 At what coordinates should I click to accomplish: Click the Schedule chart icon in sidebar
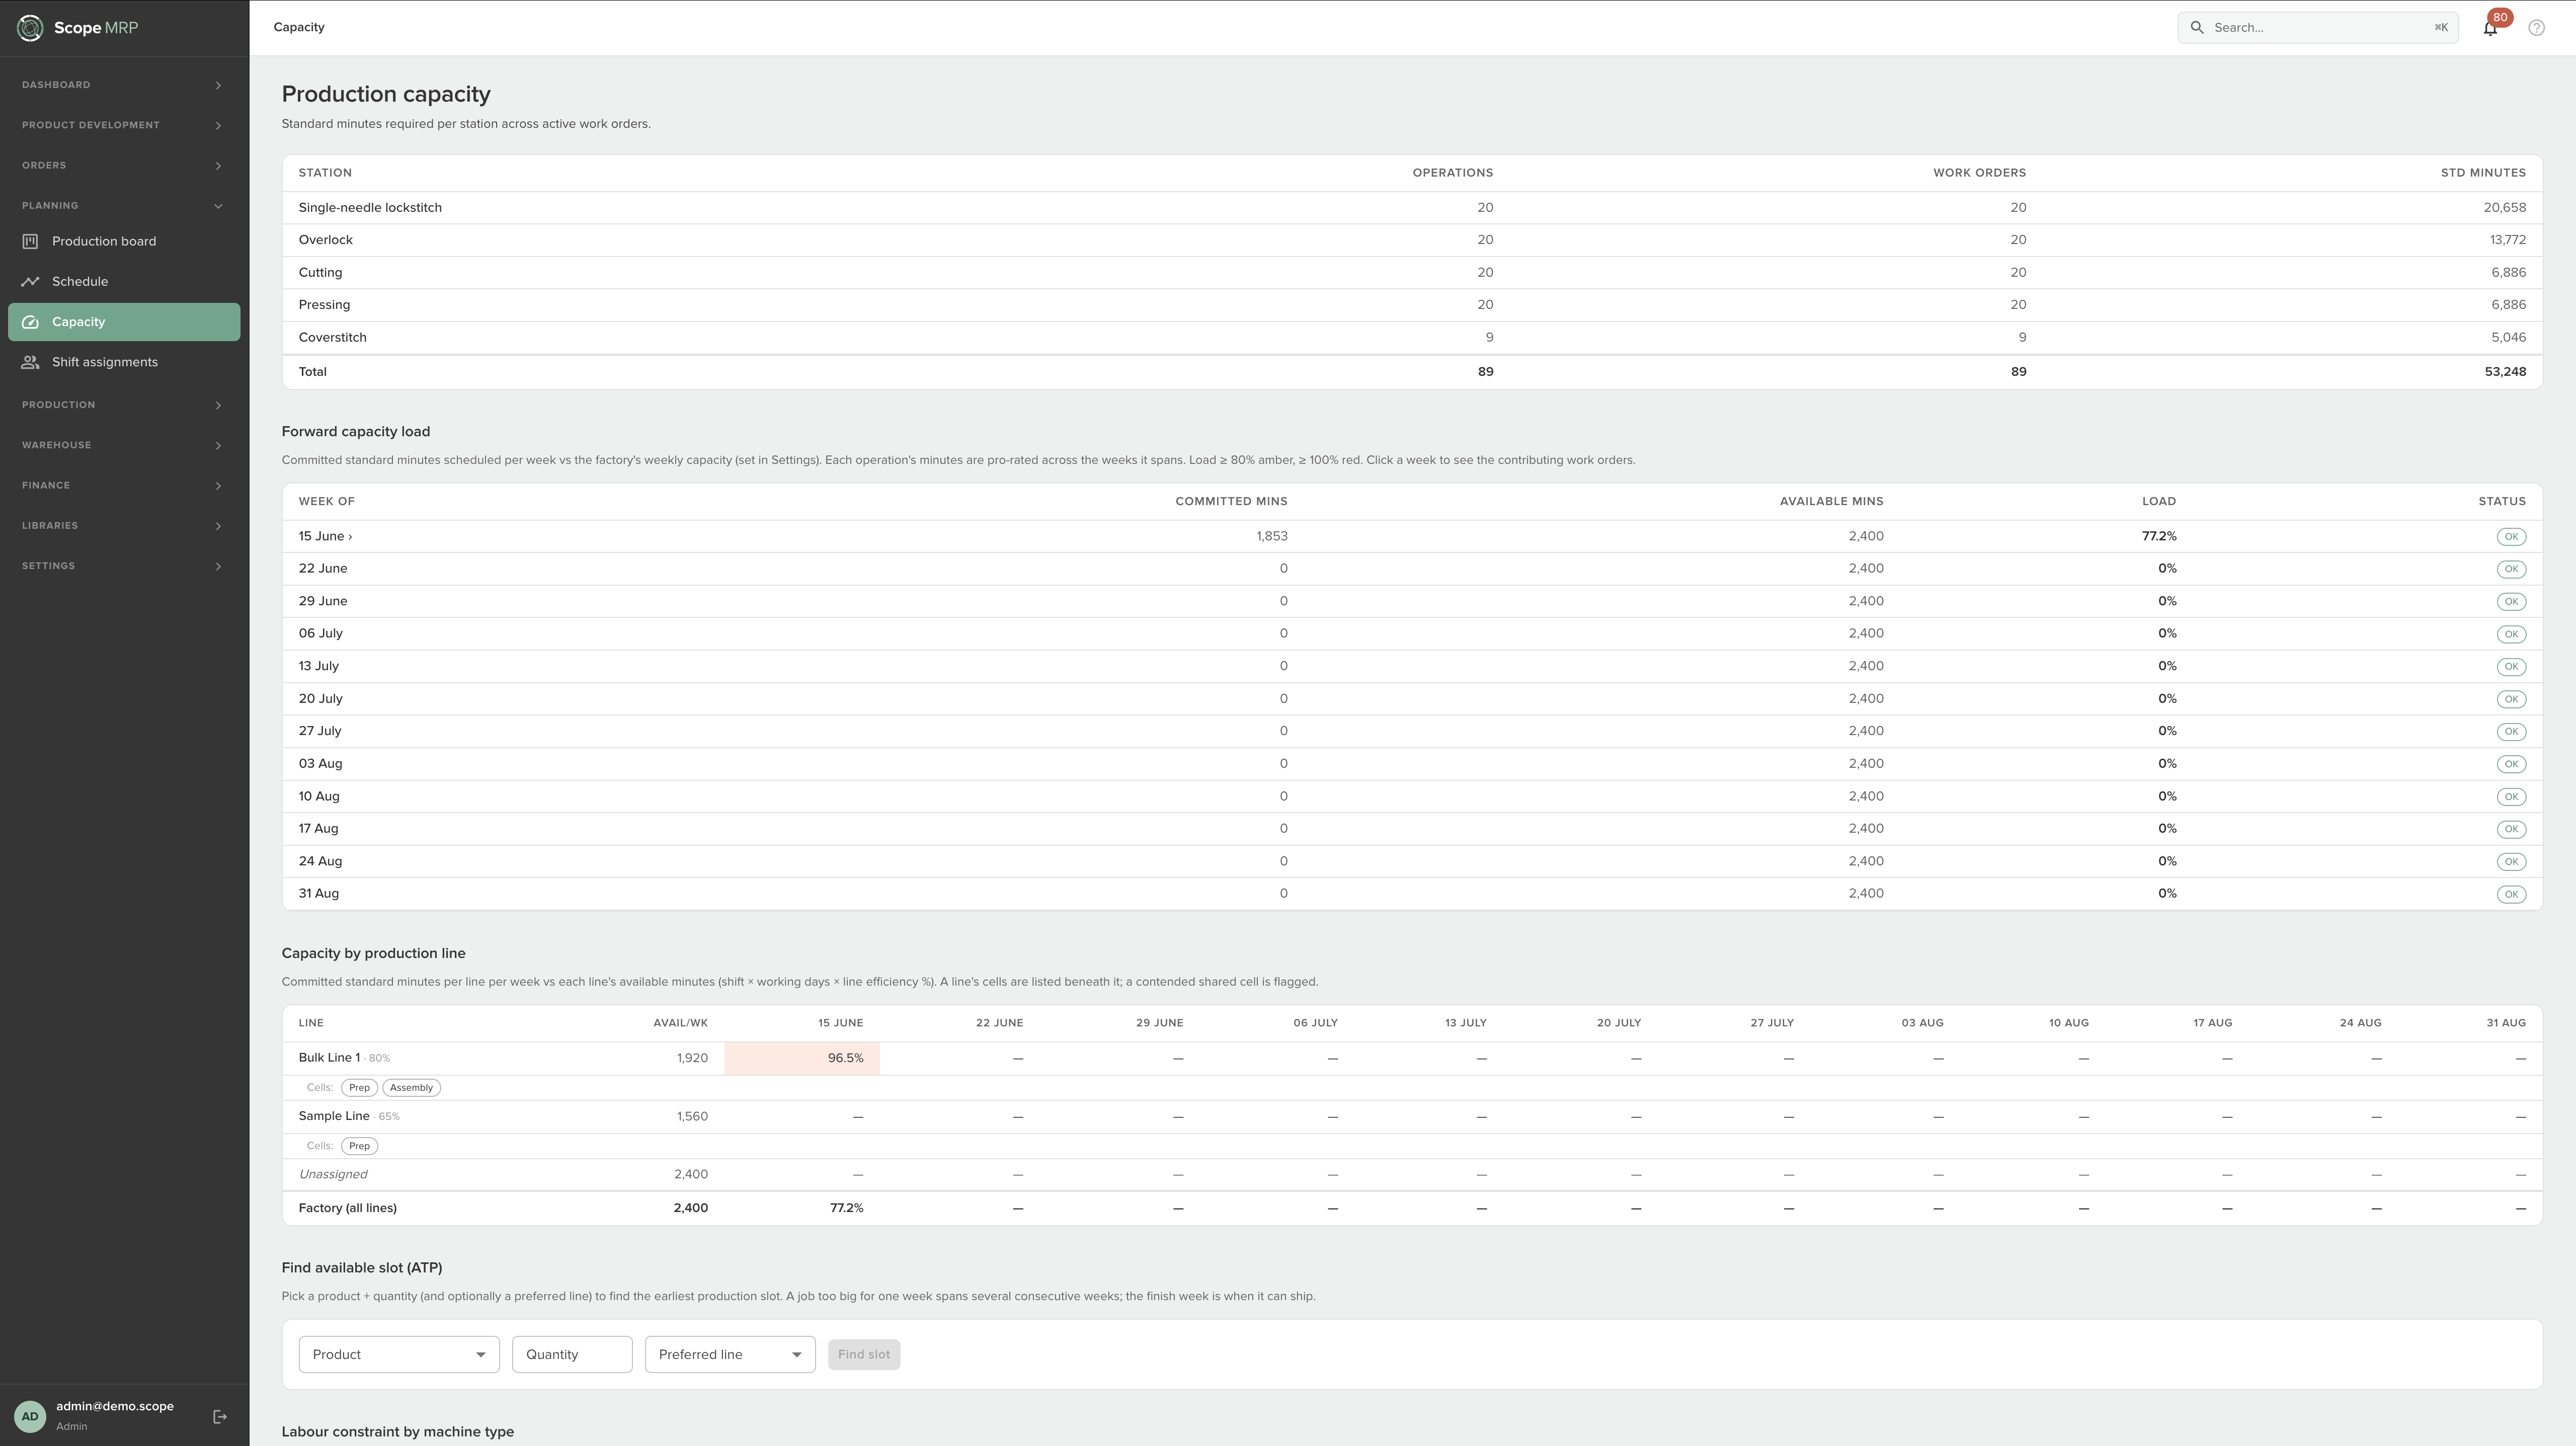pyautogui.click(x=31, y=282)
